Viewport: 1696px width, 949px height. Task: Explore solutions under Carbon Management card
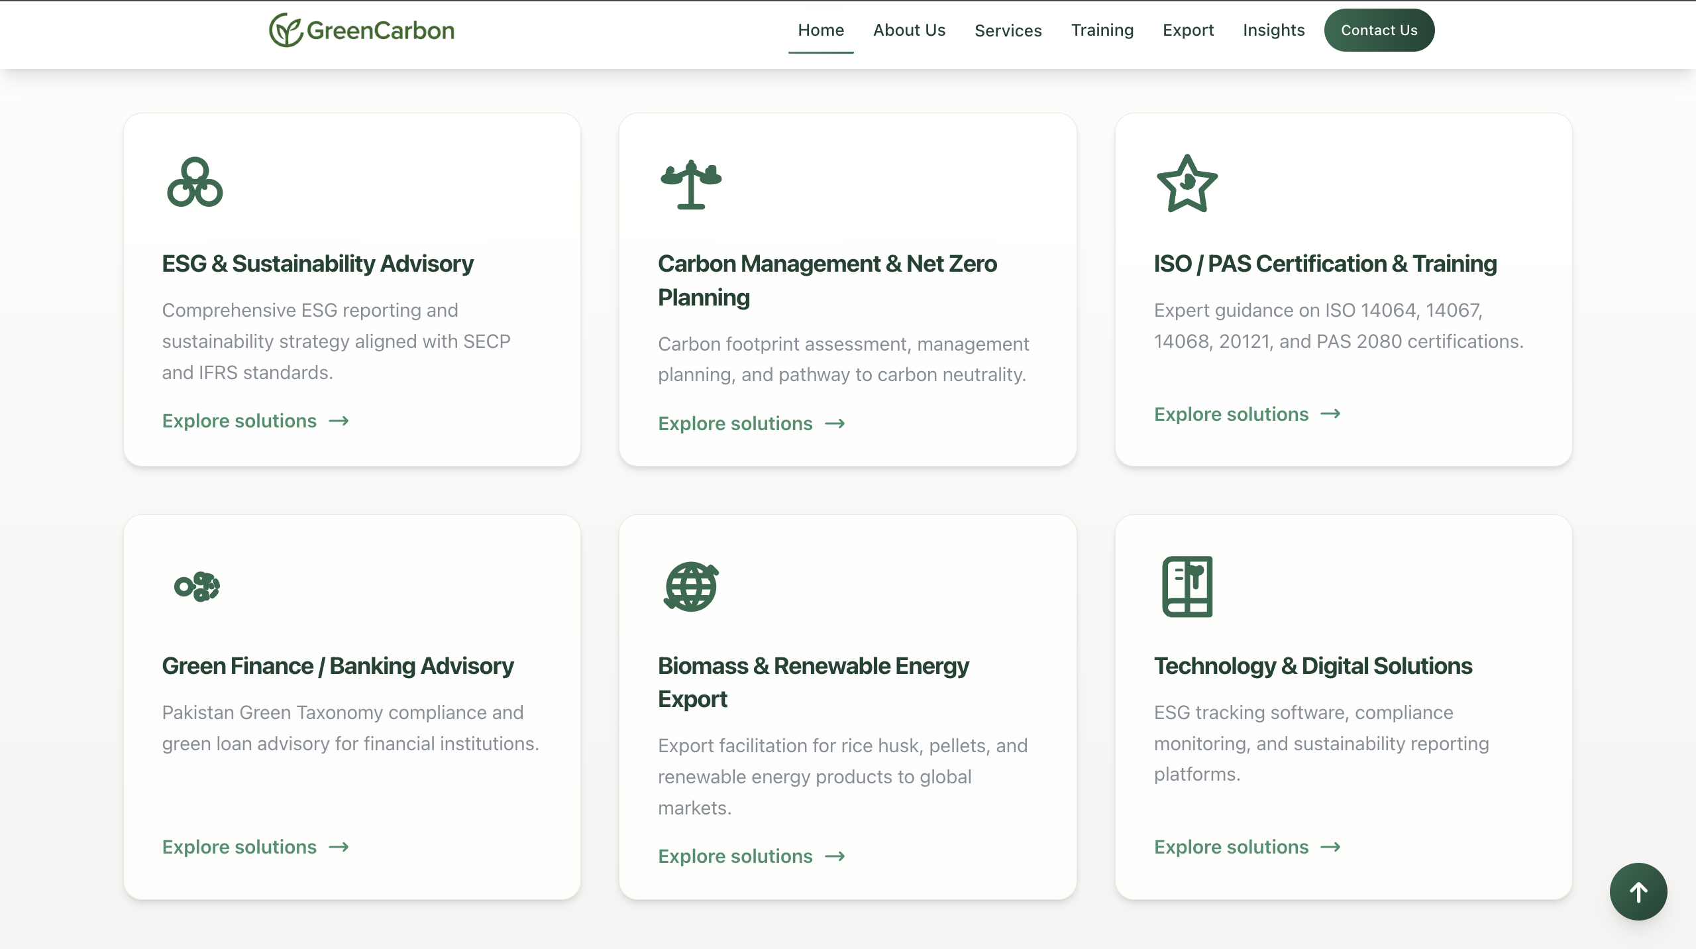pos(751,423)
